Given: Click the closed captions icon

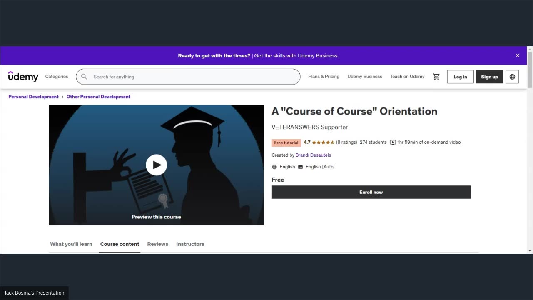Looking at the screenshot, I should coord(300,167).
